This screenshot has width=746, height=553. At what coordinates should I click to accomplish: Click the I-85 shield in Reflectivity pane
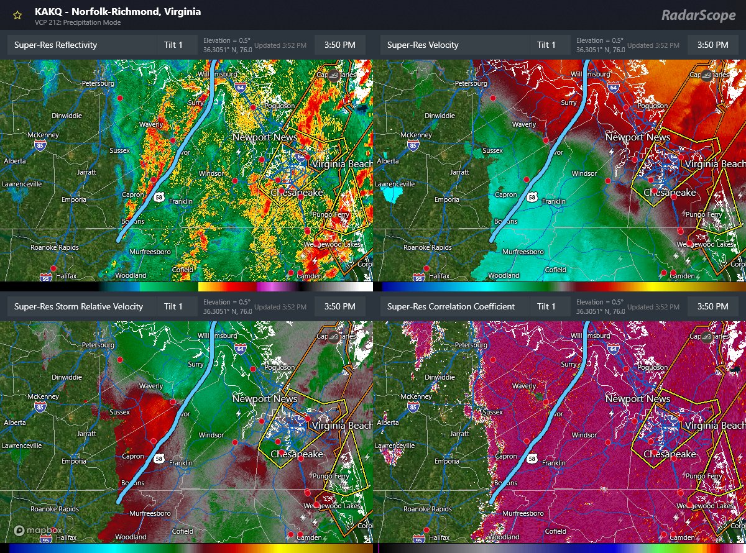[40, 146]
